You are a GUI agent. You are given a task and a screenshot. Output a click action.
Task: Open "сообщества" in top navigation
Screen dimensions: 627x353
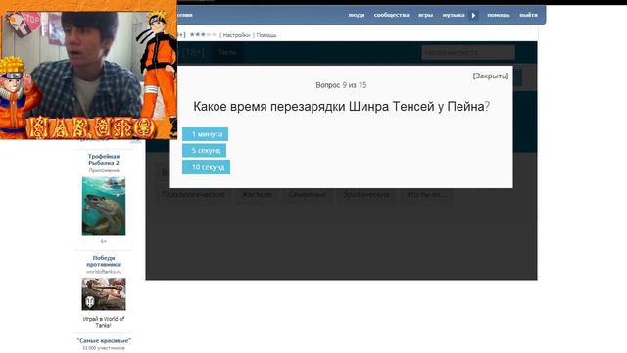click(392, 15)
